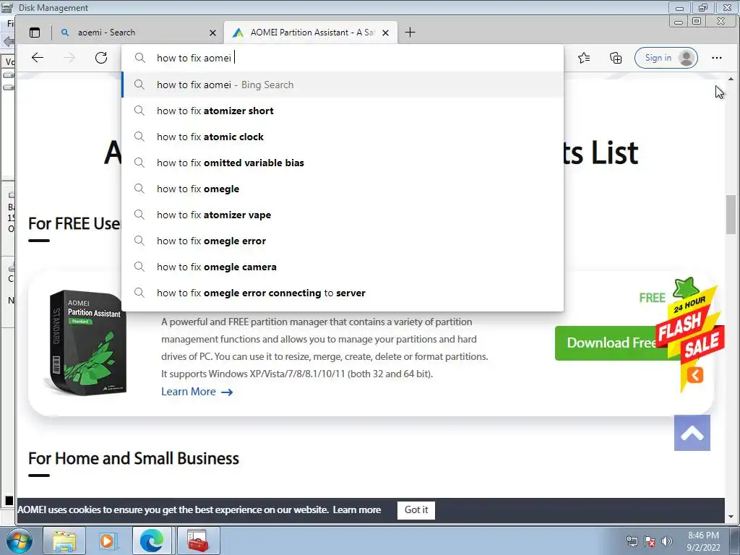This screenshot has height=555, width=740.
Task: Pick the 'how to fix omegle' suggestion
Action: [343, 189]
